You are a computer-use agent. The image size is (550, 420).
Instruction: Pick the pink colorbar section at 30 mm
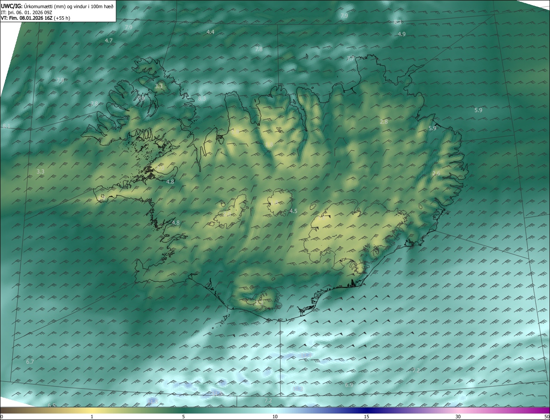click(x=458, y=411)
